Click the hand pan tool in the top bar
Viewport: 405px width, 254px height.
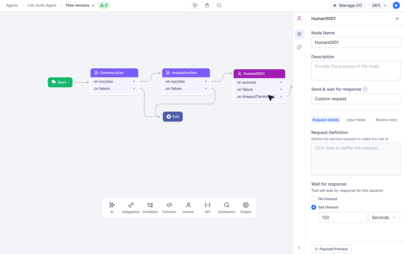click(x=207, y=5)
